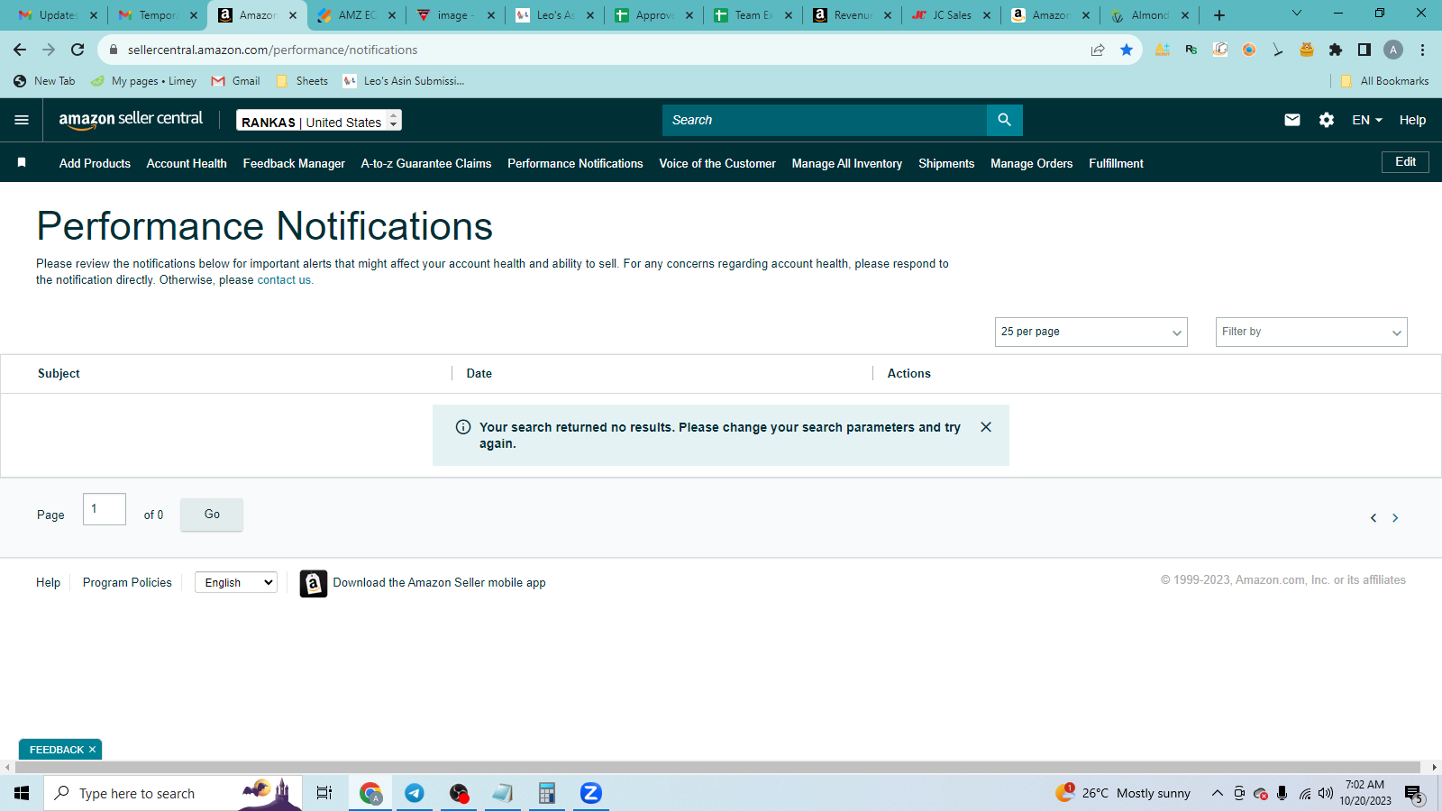The height and width of the screenshot is (811, 1442).
Task: Click the Edit navigation button
Action: 1405,162
